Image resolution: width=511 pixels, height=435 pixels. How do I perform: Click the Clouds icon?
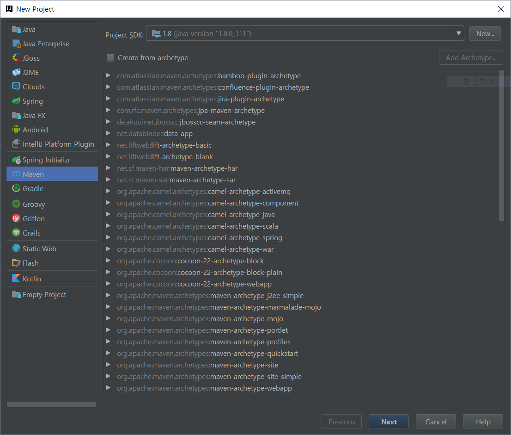click(16, 87)
